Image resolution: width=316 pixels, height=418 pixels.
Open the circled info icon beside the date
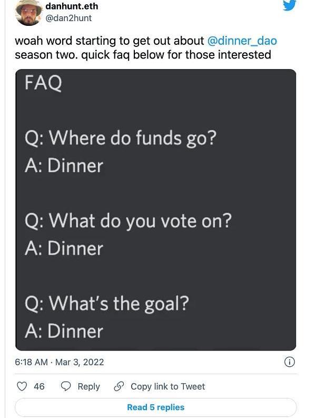(289, 362)
